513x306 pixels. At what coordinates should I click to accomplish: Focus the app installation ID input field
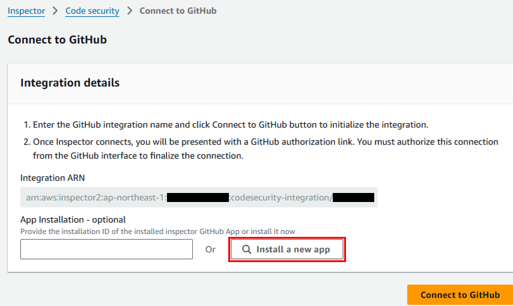point(106,249)
